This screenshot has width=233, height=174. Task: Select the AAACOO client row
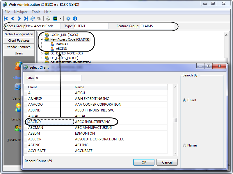click(x=95, y=104)
